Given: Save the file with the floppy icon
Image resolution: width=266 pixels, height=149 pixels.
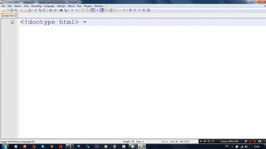Looking at the screenshot, I should click(x=12, y=10).
